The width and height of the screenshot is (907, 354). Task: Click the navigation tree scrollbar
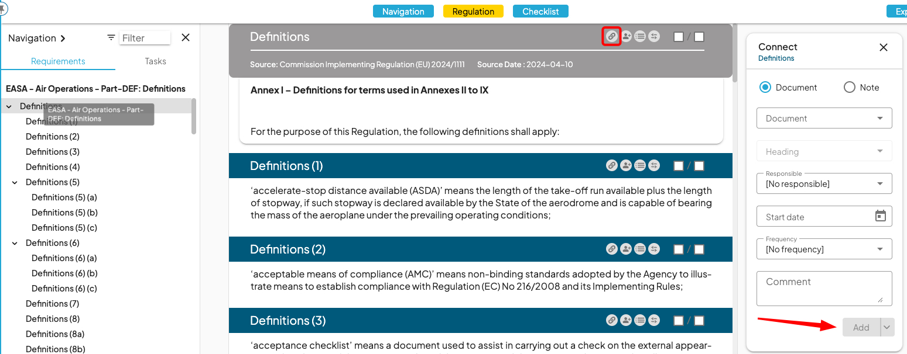click(194, 116)
